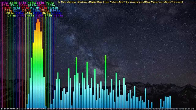The image size is (196, 110).
Task: Click the "20 hz" frequency label
Action: tap(10, 13)
